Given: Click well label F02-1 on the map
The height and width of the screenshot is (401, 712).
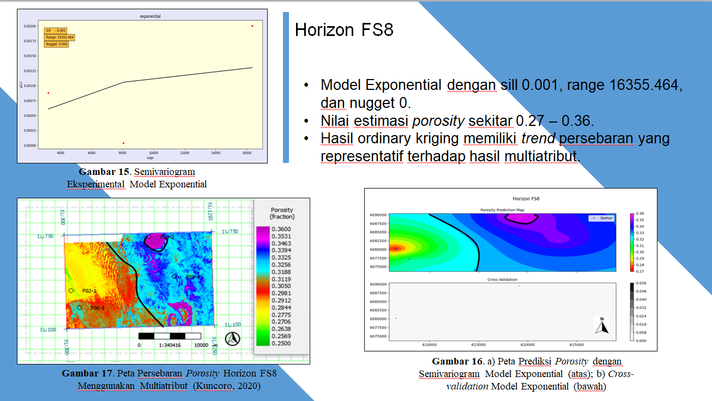Looking at the screenshot, I should point(89,291).
